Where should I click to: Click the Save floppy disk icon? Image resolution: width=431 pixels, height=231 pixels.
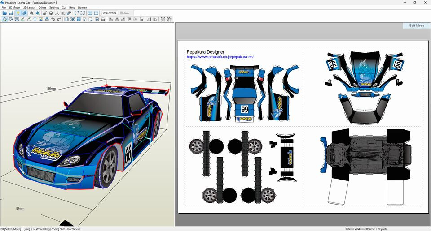[x=11, y=13]
